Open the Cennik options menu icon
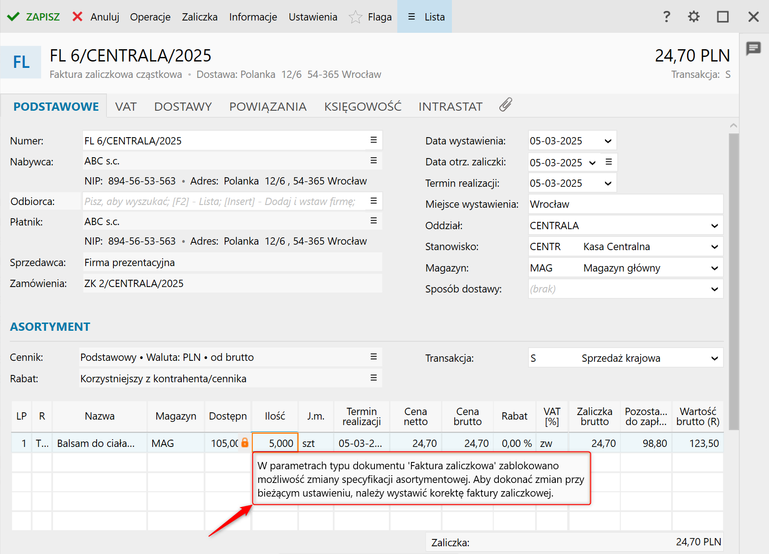Image resolution: width=769 pixels, height=554 pixels. point(374,357)
